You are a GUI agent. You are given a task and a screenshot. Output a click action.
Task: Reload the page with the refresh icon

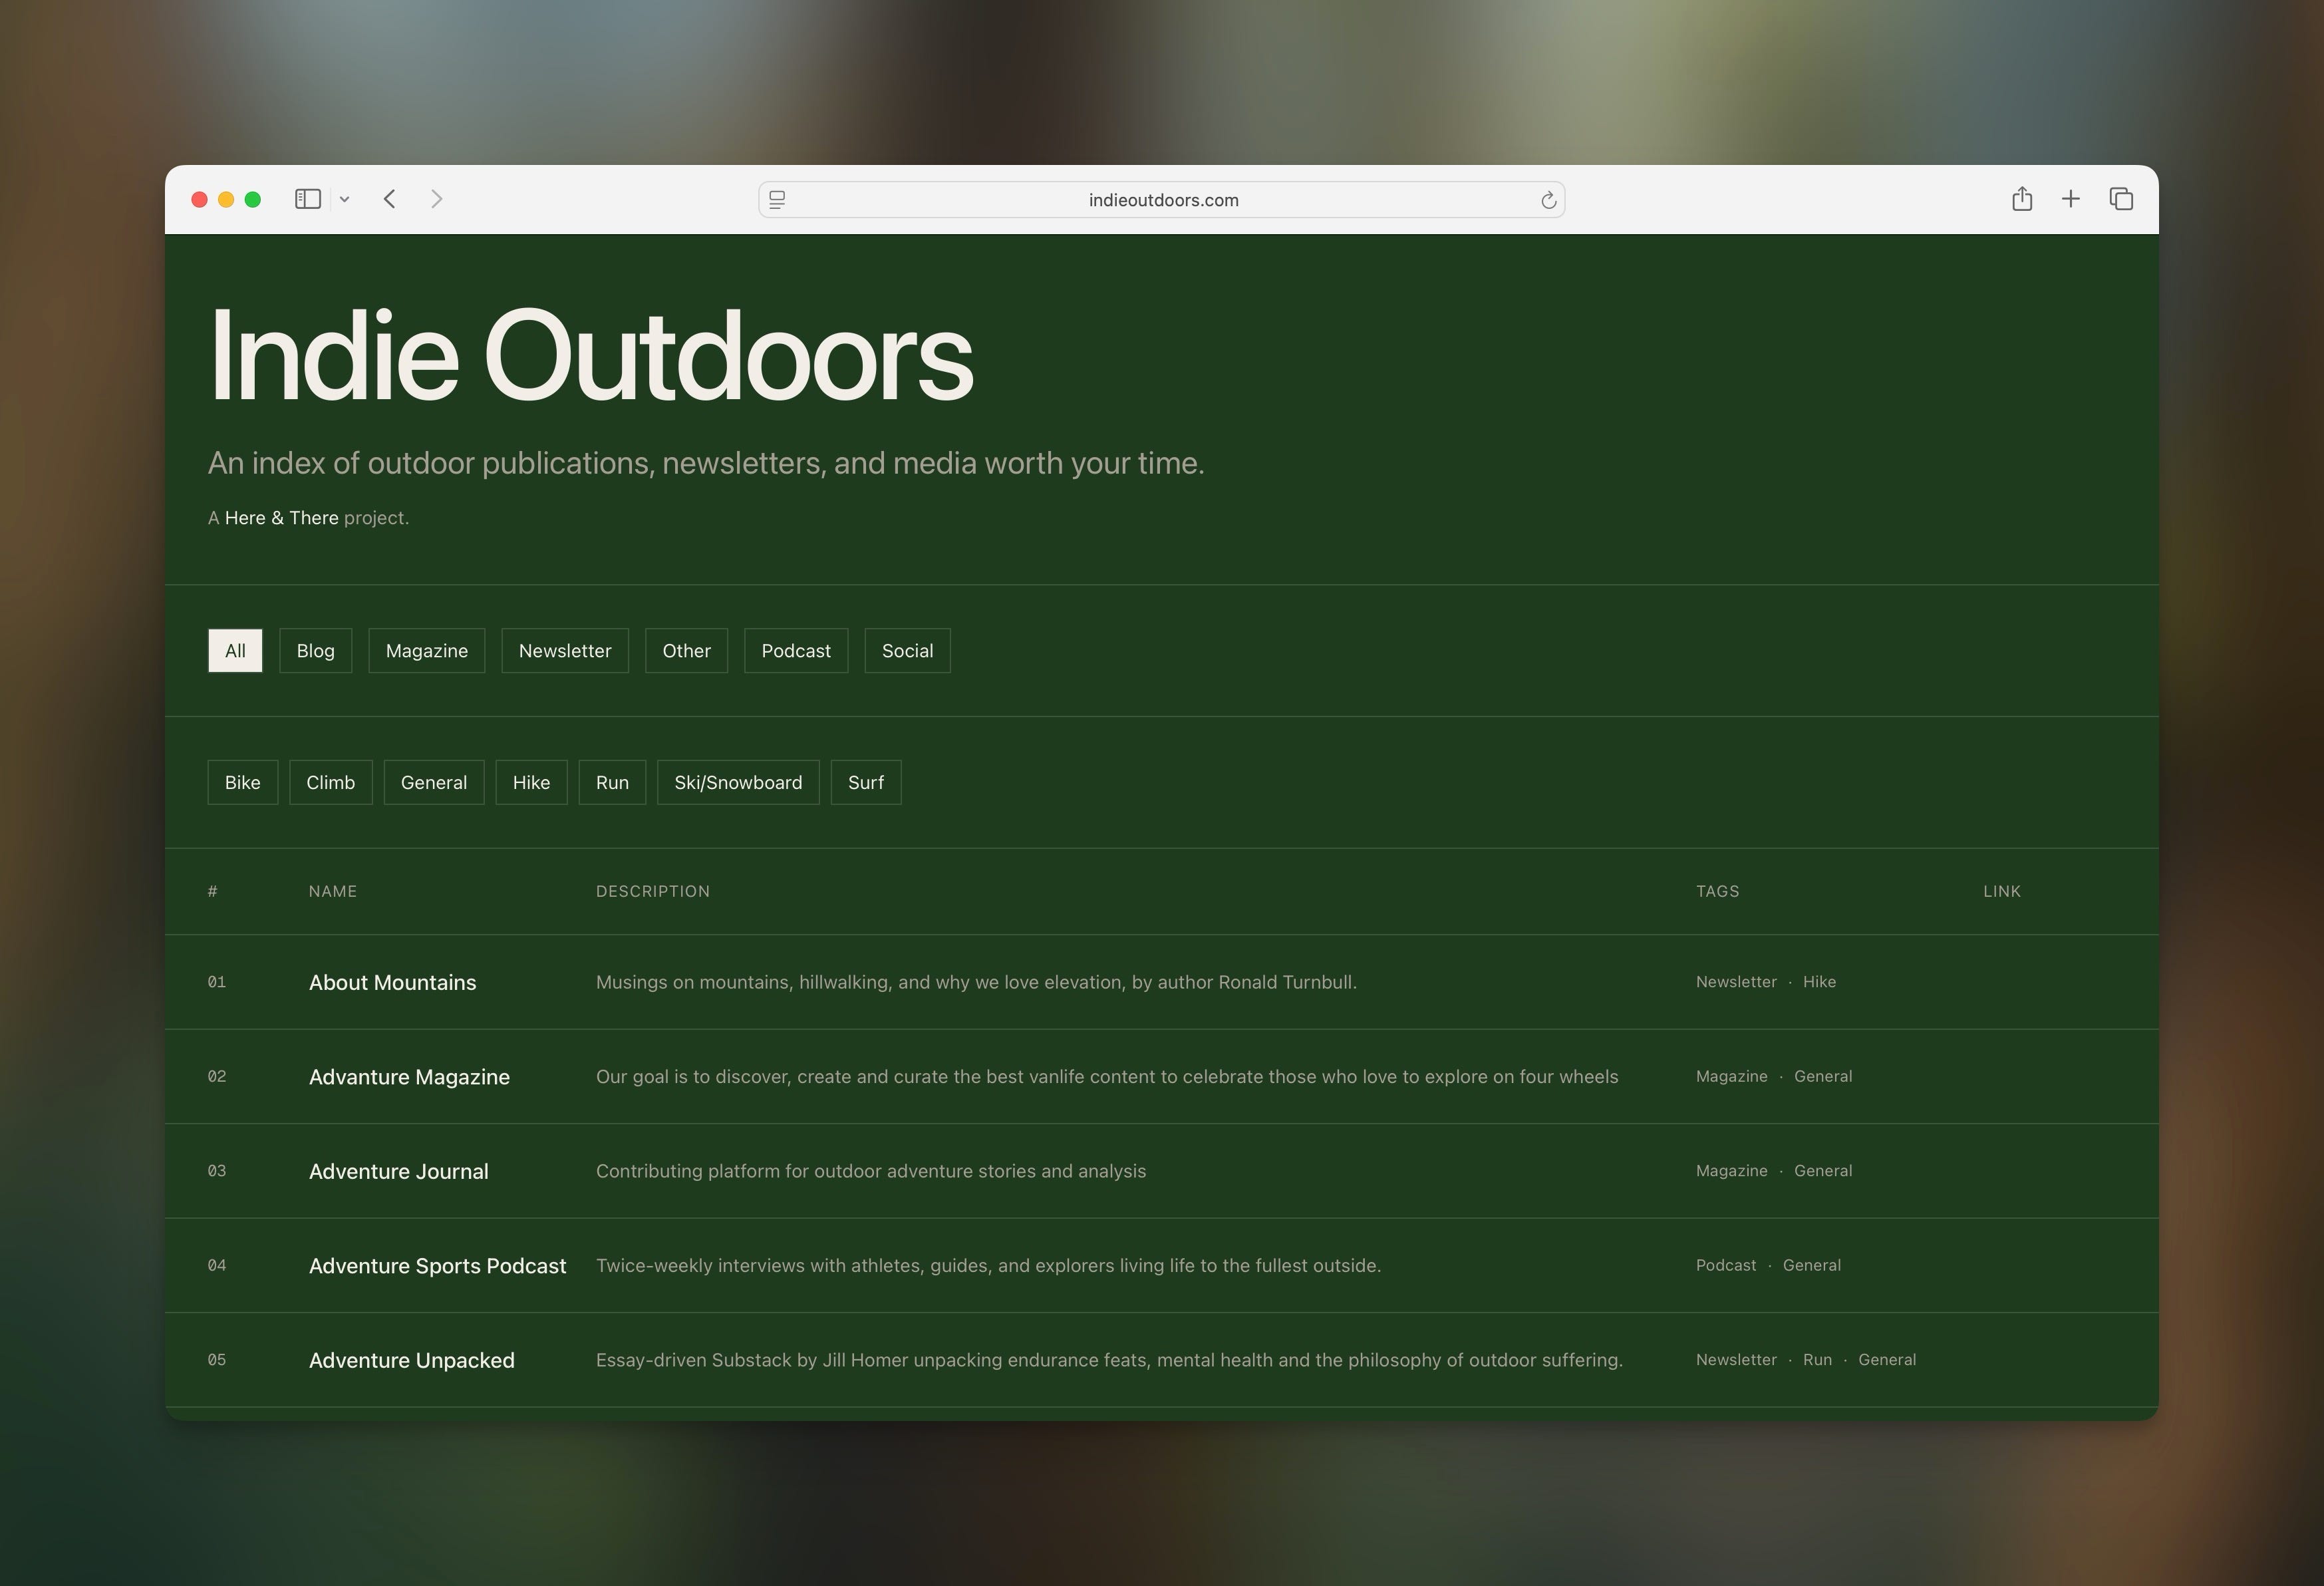point(1548,200)
